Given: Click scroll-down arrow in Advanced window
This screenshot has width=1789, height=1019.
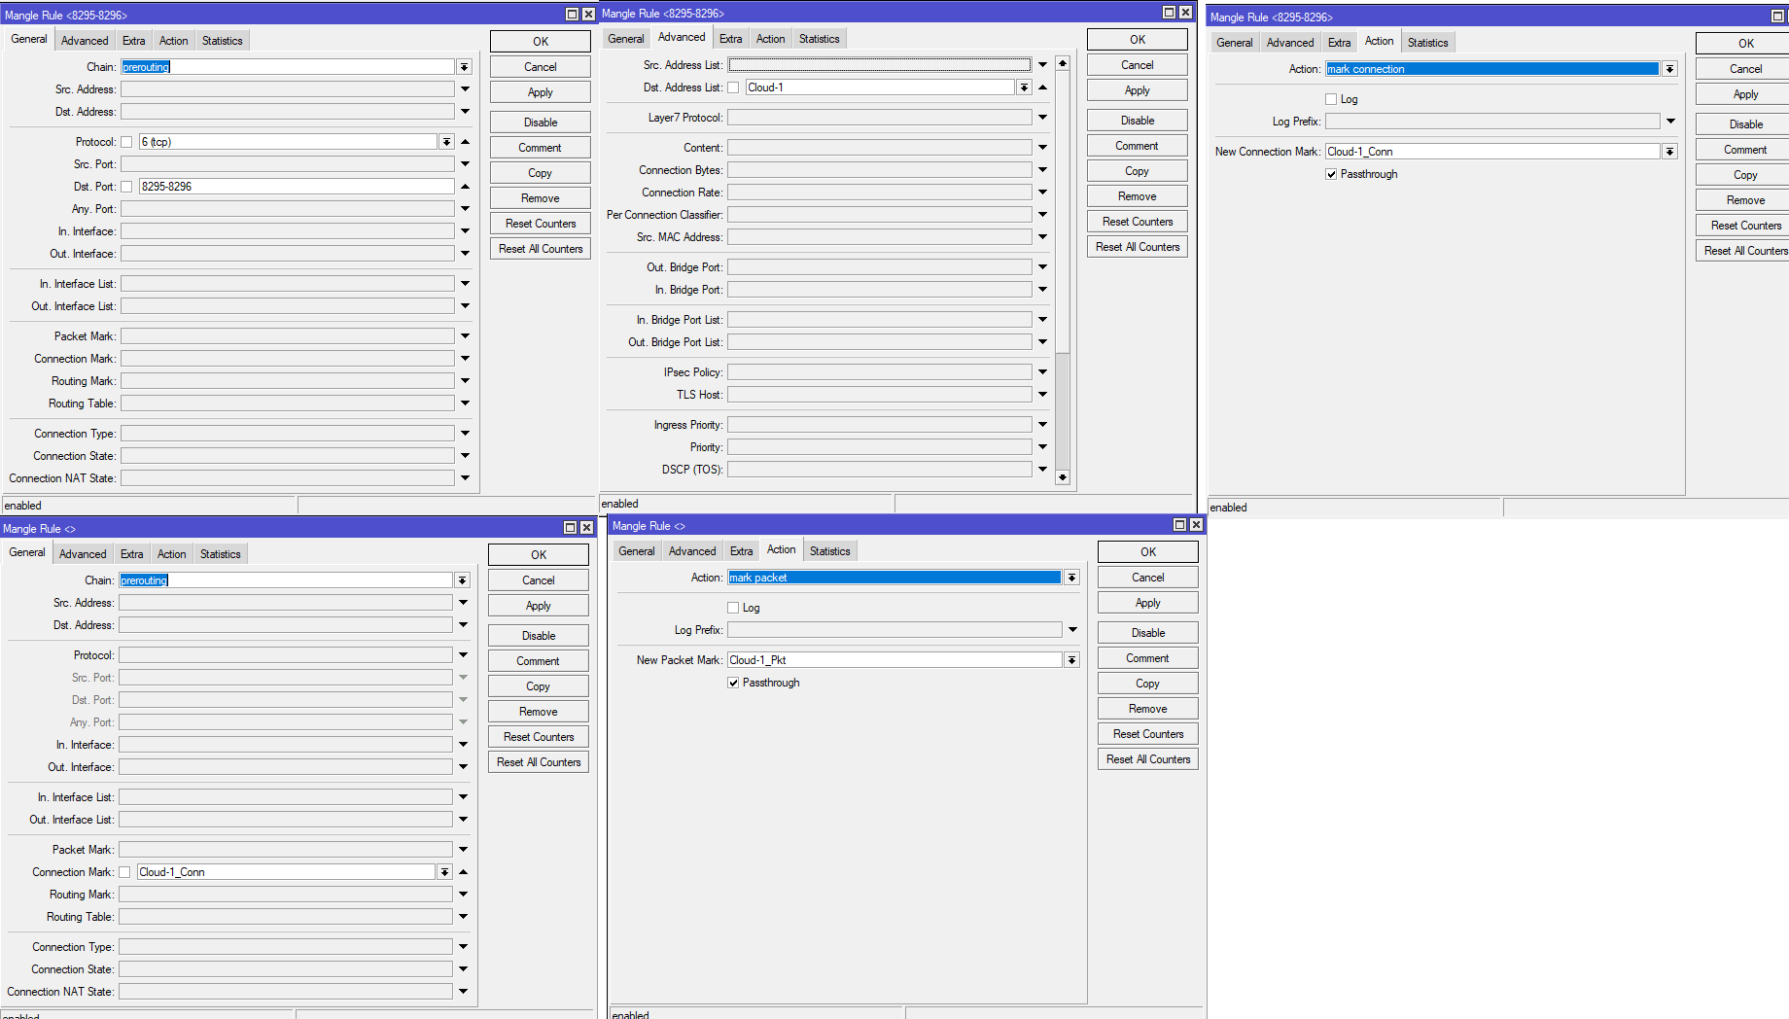Looking at the screenshot, I should click(1063, 477).
